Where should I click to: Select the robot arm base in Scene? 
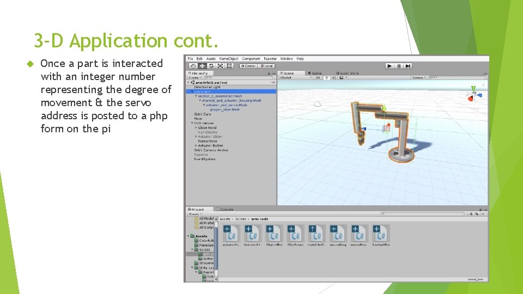401,154
